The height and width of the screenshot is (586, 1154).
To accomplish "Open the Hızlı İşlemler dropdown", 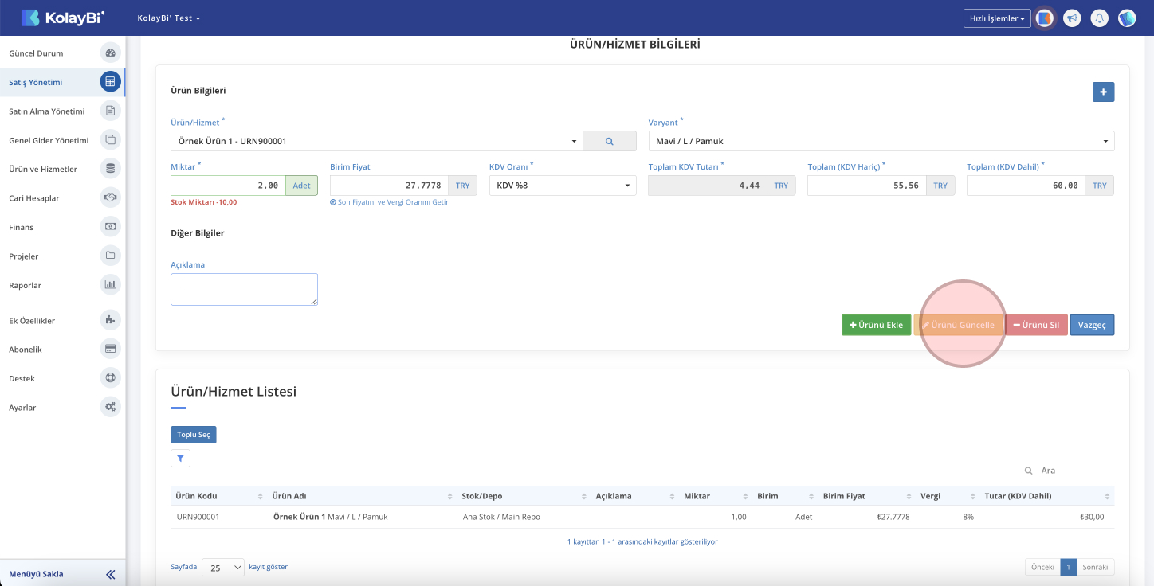I will 996,18.
